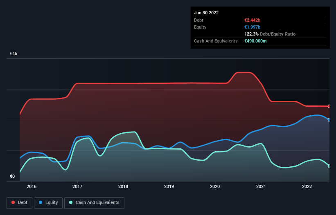Select the red Debt endpoint marker
336x215 pixels.
(329, 106)
